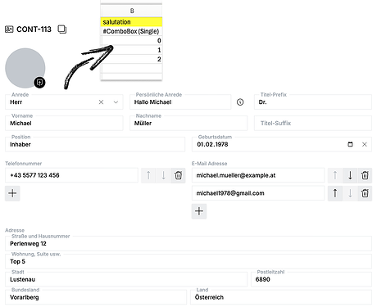Screen dimensions: 377x307
Task: Click the E-Mail Adresse section label
Action: click(209, 164)
